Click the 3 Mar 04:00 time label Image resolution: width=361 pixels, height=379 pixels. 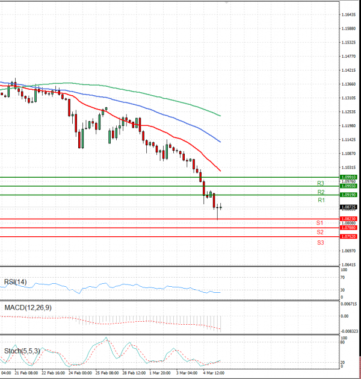(187, 373)
